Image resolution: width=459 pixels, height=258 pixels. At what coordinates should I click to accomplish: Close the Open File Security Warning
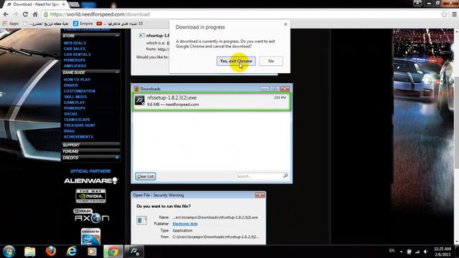260,195
